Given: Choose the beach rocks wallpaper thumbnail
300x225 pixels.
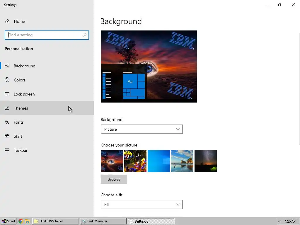Looking at the screenshot, I should (182, 161).
